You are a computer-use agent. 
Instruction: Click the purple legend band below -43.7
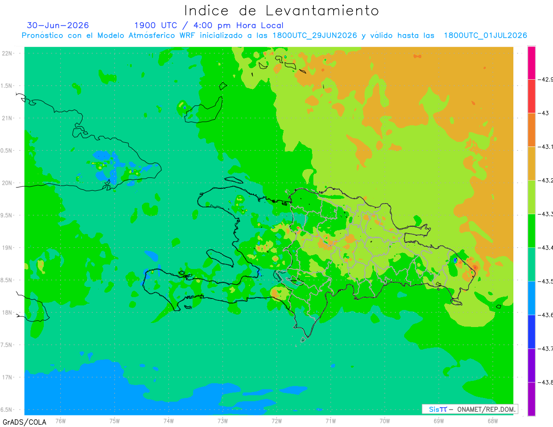click(531, 365)
